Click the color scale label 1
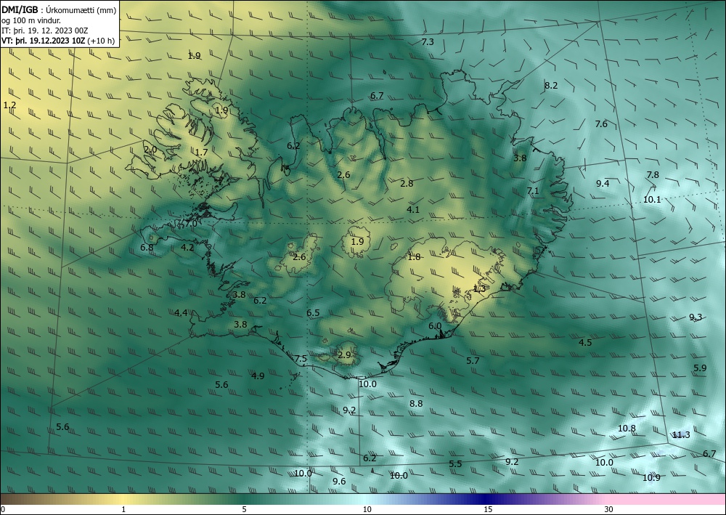The image size is (726, 515). click(x=123, y=510)
